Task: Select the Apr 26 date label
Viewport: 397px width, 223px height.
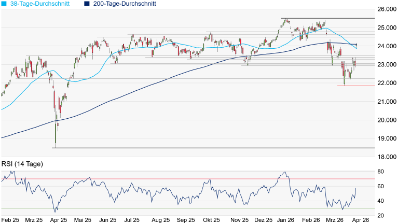Action: (x=360, y=219)
